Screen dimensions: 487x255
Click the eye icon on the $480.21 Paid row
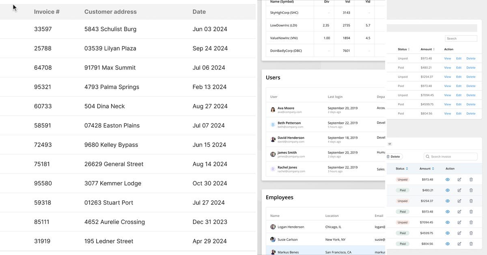[448, 190]
